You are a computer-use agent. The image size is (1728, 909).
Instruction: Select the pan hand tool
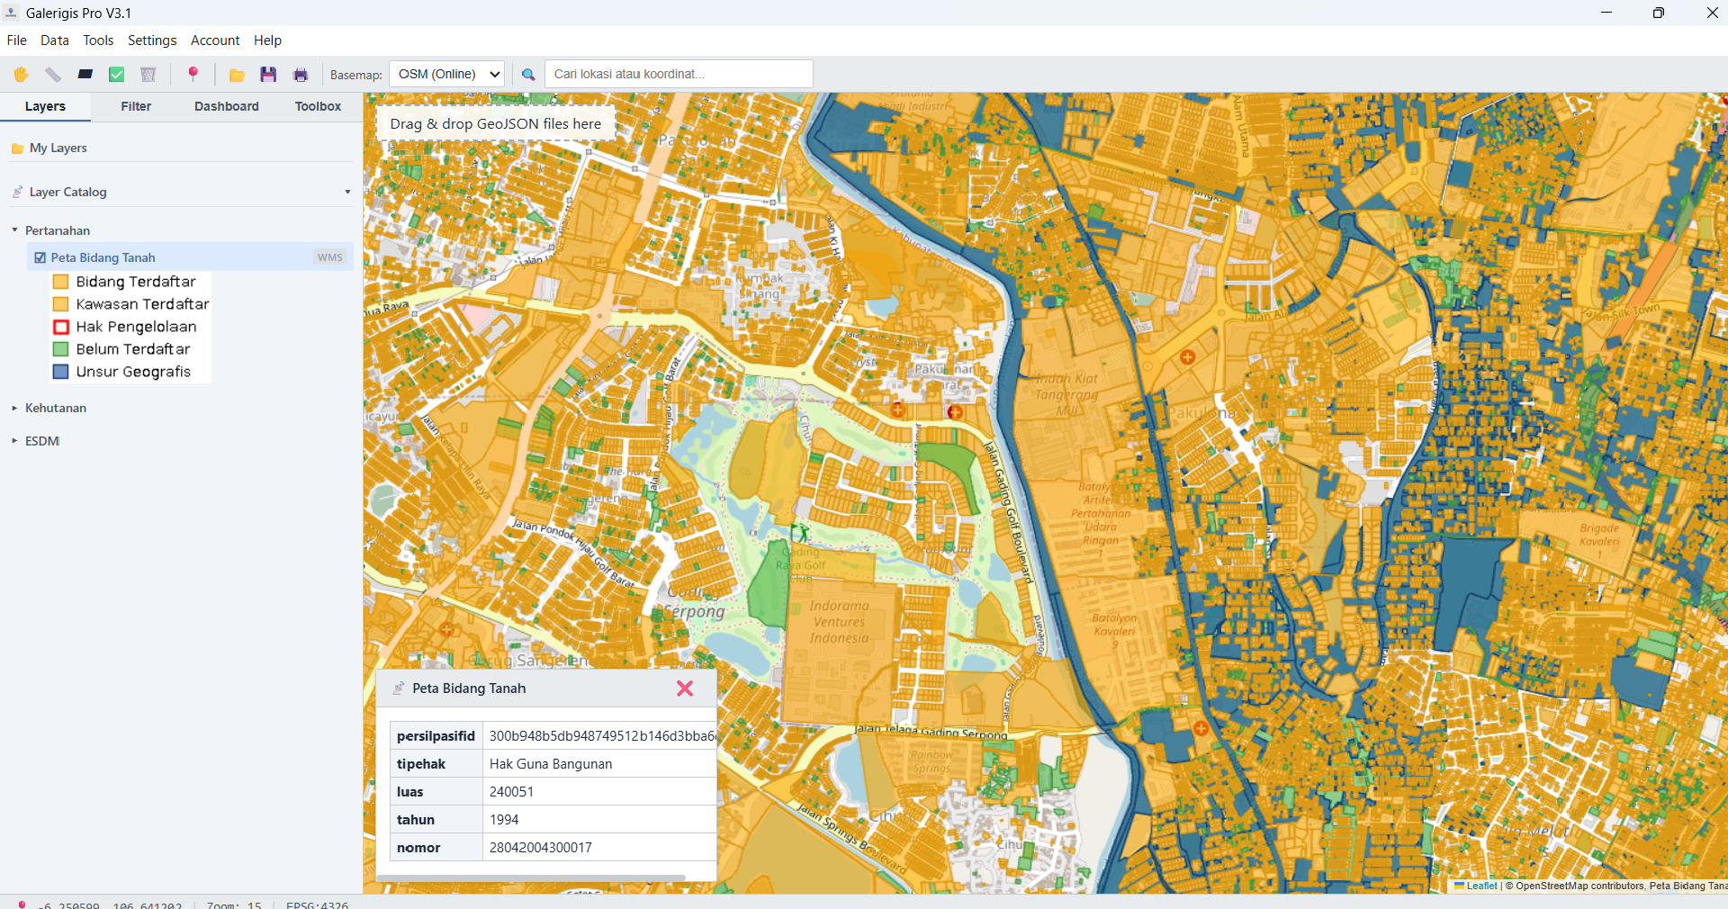coord(21,75)
